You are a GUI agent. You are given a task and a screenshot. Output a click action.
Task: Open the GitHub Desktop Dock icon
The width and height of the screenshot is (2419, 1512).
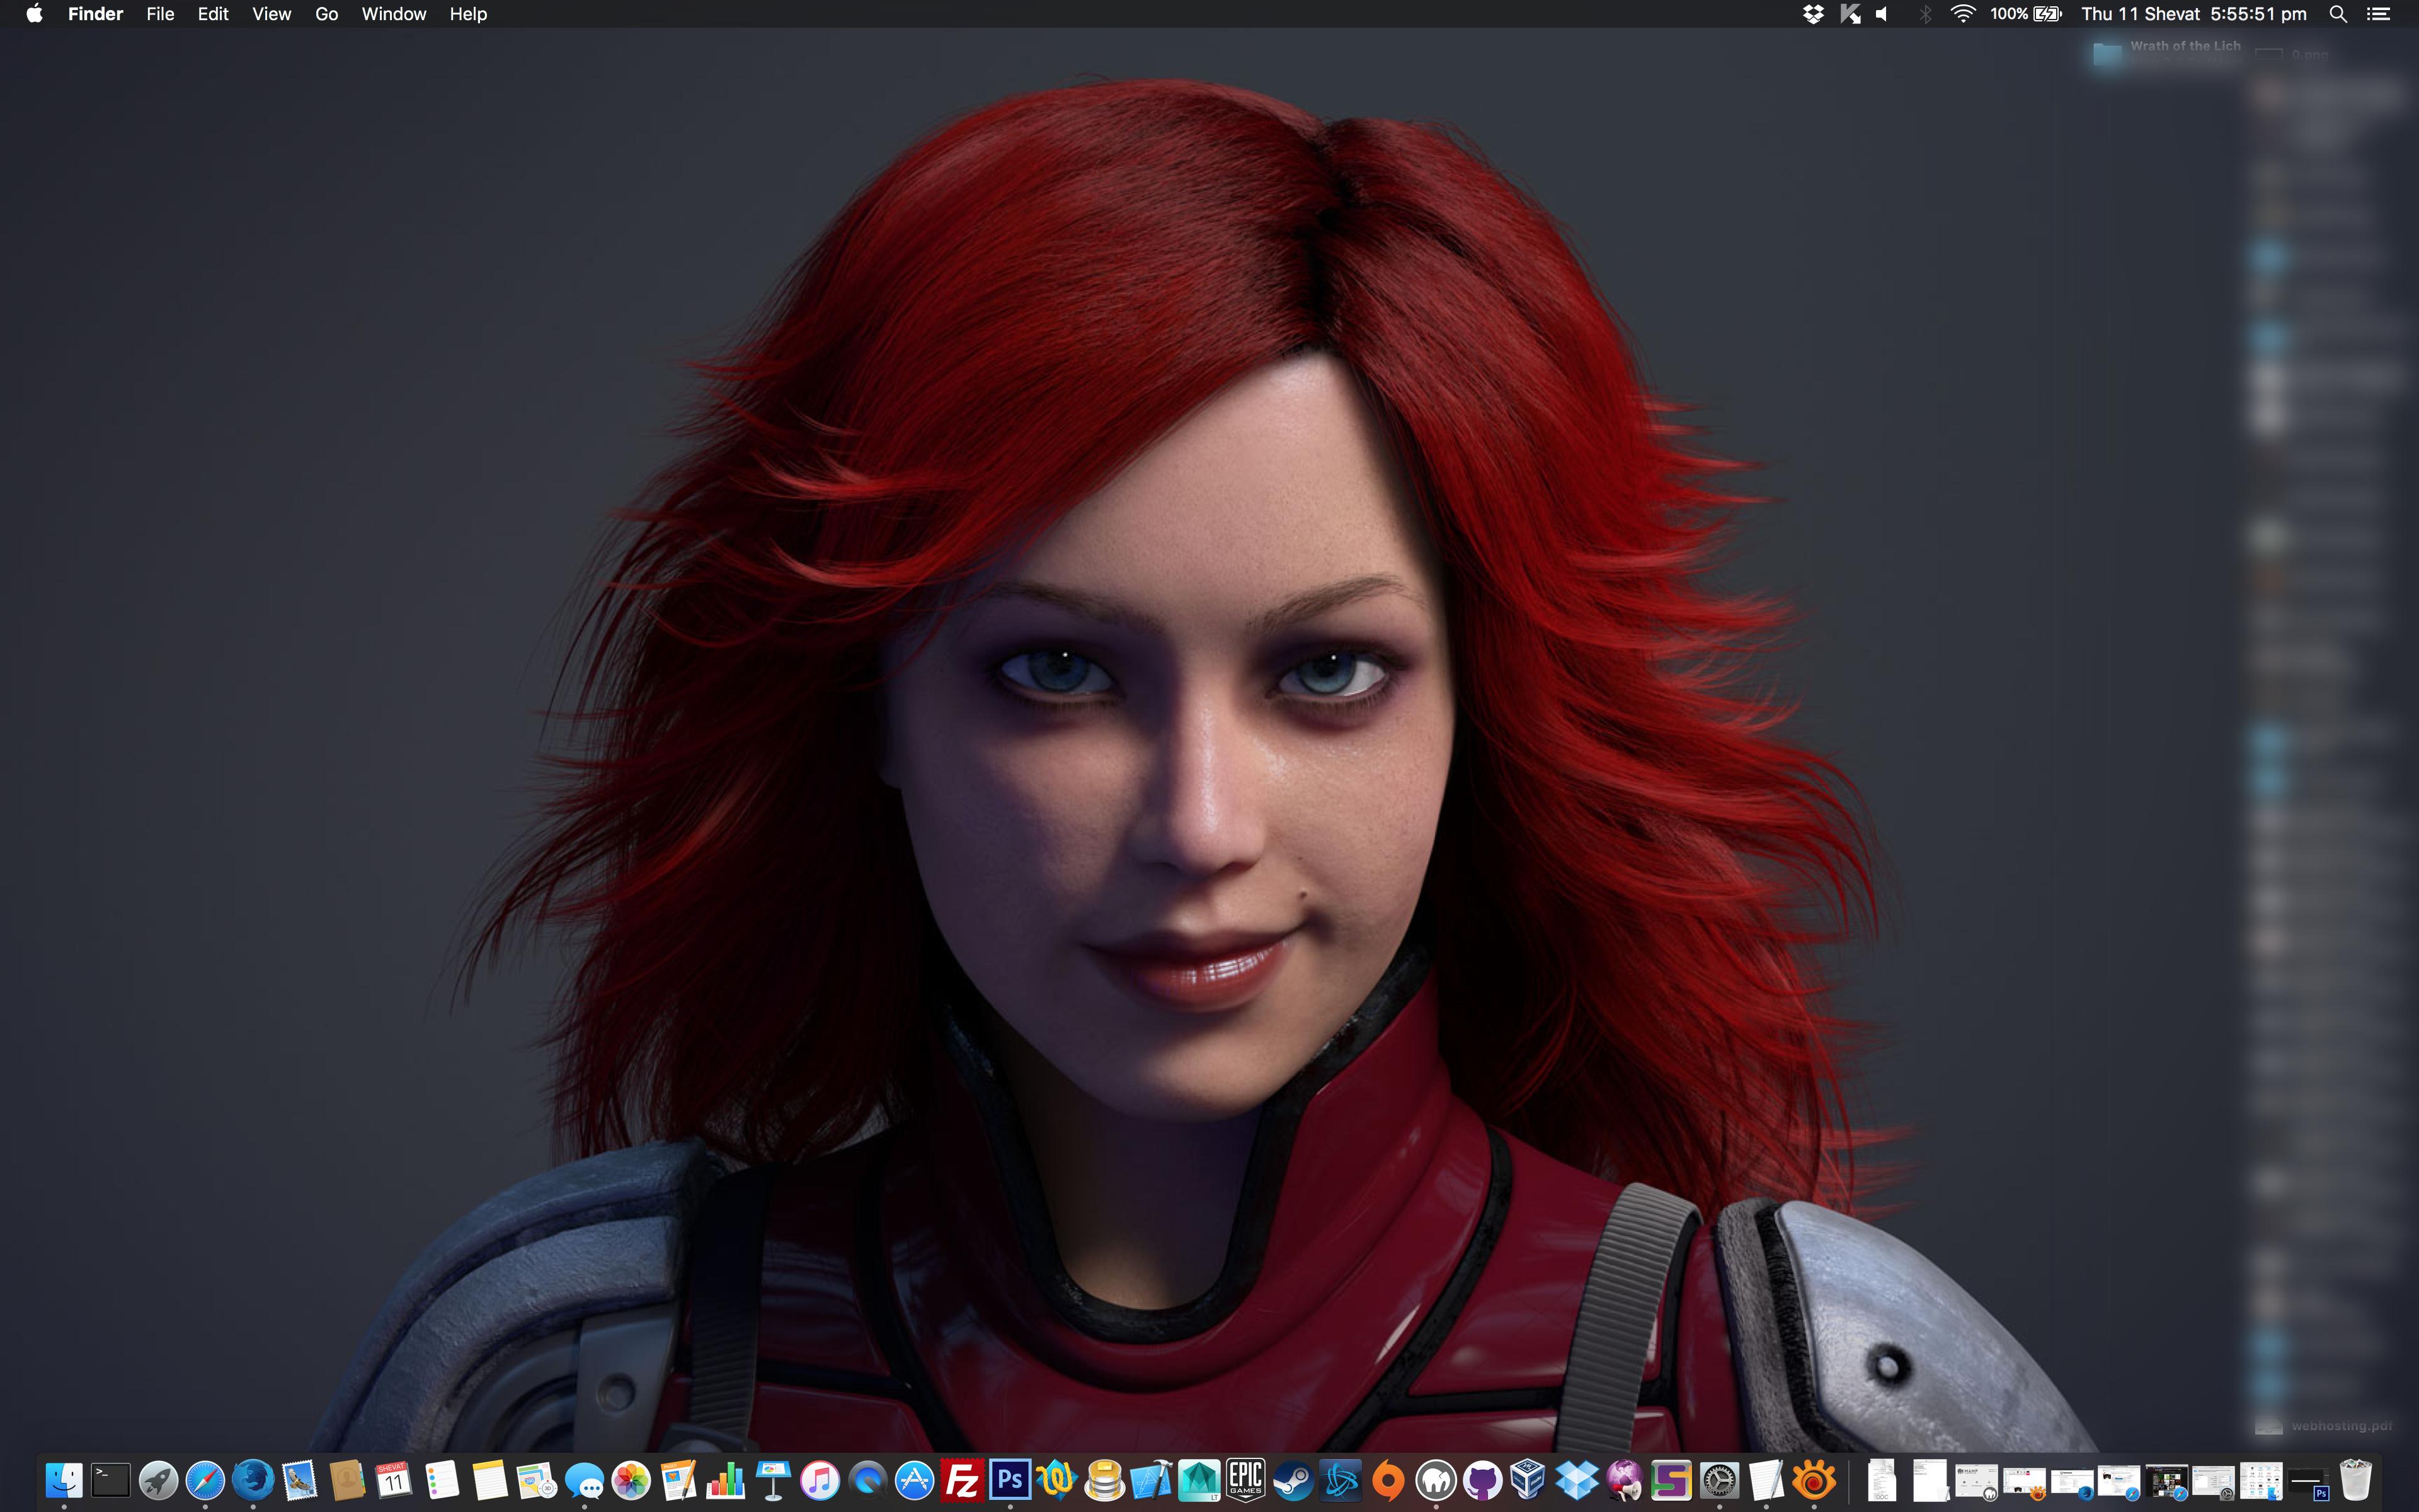point(1482,1480)
